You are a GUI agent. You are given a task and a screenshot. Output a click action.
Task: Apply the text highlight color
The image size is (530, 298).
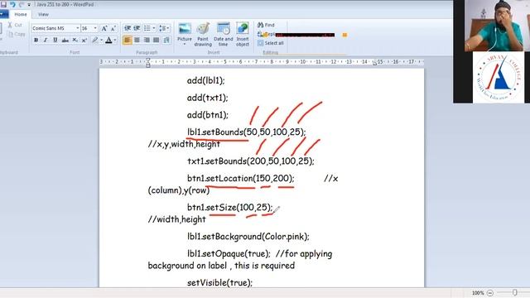pos(95,41)
